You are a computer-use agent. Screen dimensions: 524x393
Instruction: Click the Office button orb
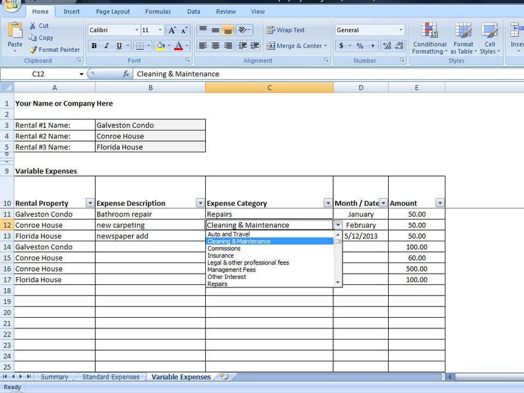(11, 5)
